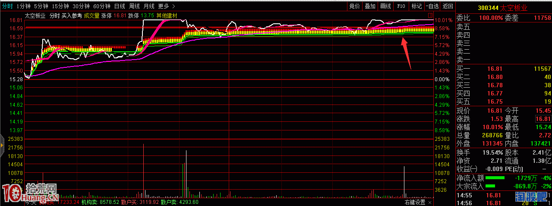This screenshot has width=552, height=206.
Task: Click the 竞价 button
Action: click(x=354, y=6)
